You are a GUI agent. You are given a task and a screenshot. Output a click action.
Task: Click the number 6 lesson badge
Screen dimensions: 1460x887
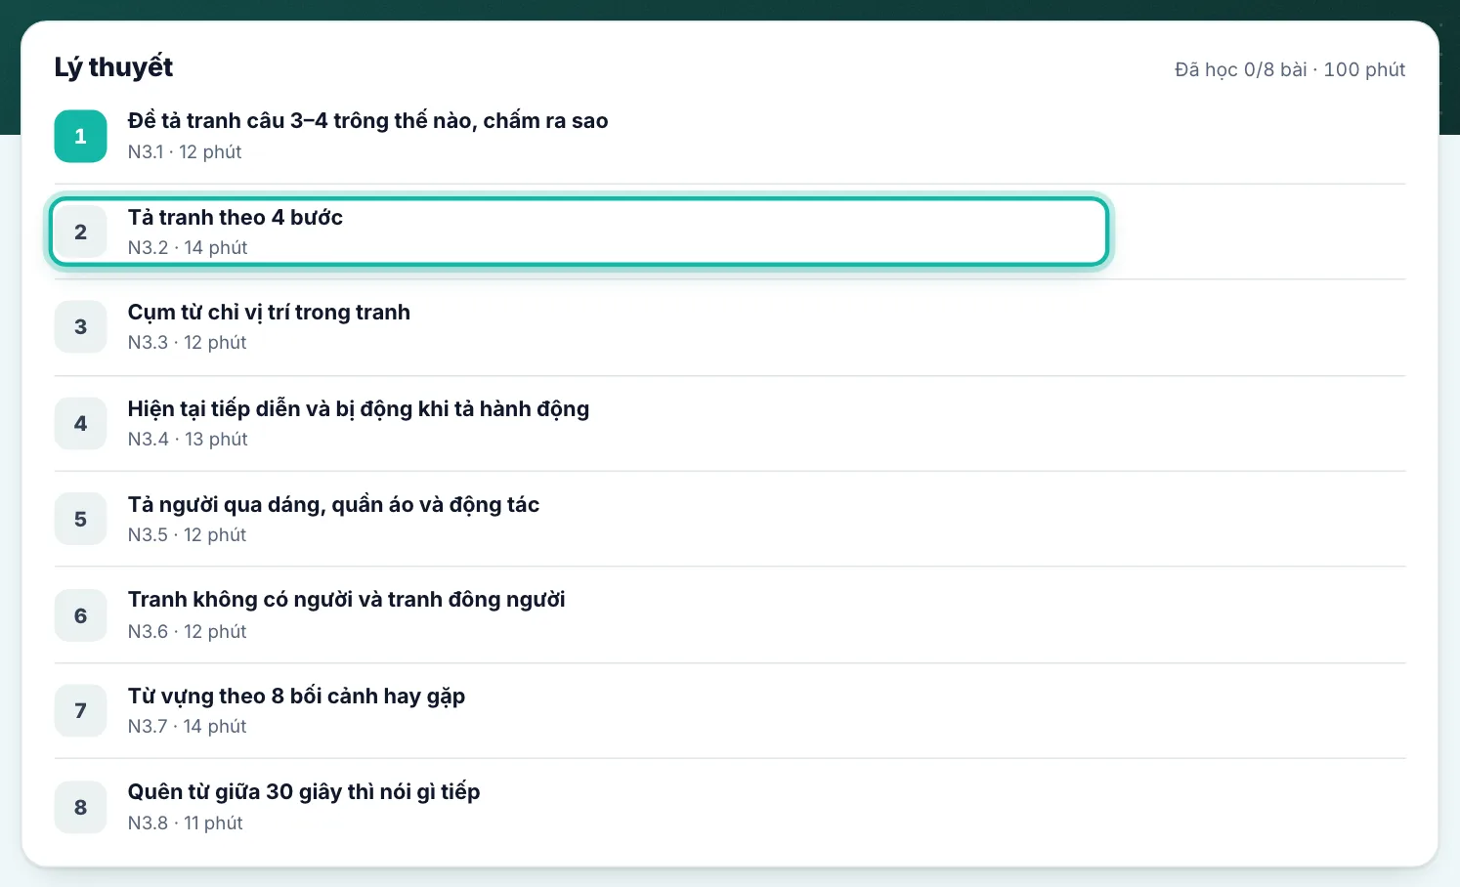click(80, 615)
